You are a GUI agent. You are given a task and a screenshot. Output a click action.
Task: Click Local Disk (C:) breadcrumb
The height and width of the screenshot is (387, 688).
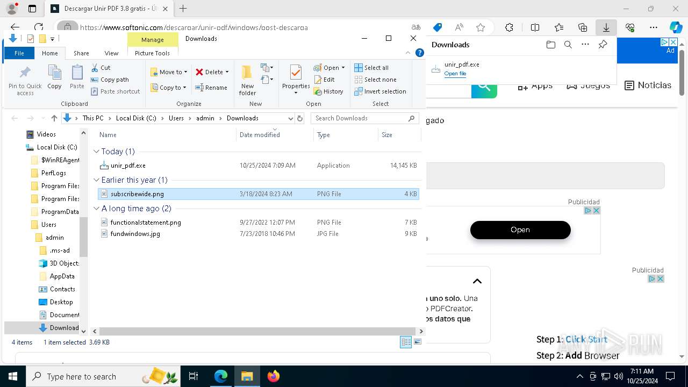point(136,118)
